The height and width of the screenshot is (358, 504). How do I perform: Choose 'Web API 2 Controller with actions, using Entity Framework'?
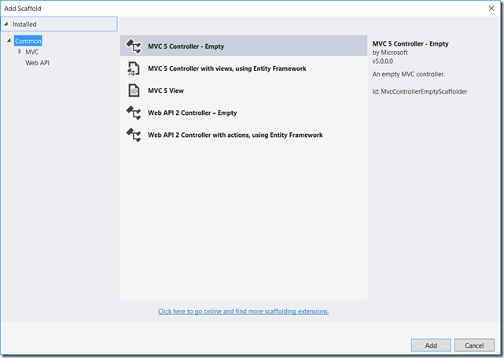pyautogui.click(x=244, y=135)
